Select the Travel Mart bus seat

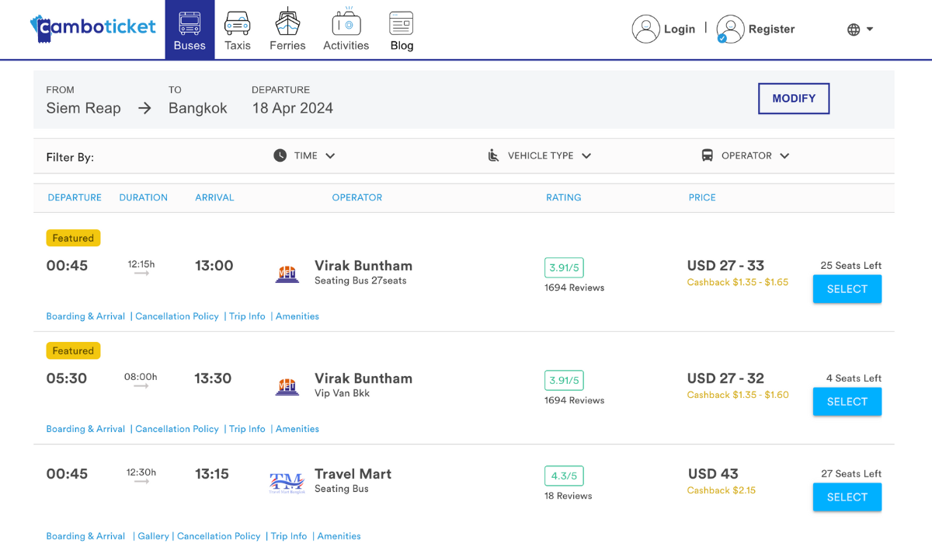(847, 497)
